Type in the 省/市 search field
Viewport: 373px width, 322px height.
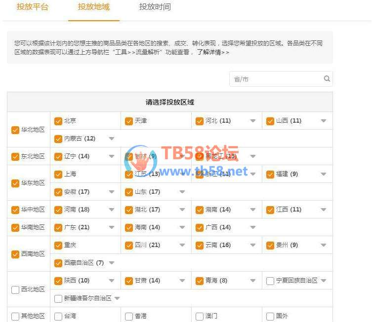(x=276, y=79)
